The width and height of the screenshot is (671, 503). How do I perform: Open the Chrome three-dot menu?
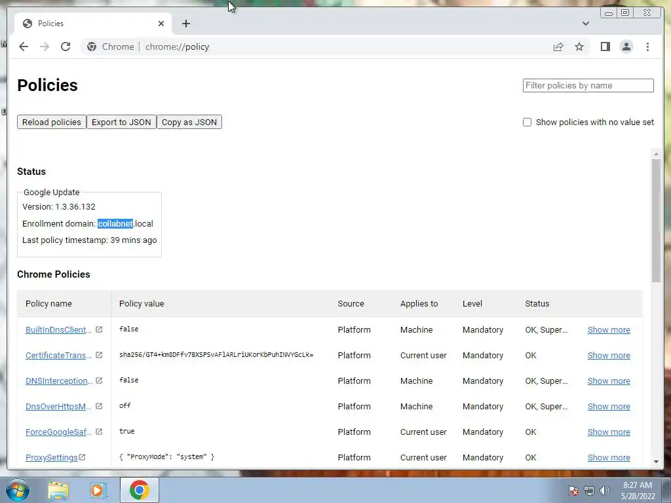point(647,47)
